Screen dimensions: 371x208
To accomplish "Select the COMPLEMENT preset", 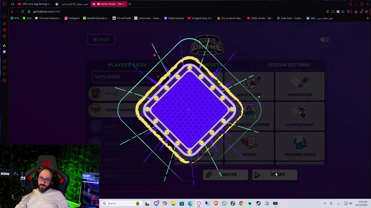I will pyautogui.click(x=300, y=116).
